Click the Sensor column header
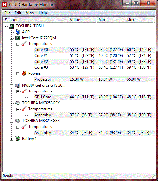158x181 pixels. click(x=35, y=20)
